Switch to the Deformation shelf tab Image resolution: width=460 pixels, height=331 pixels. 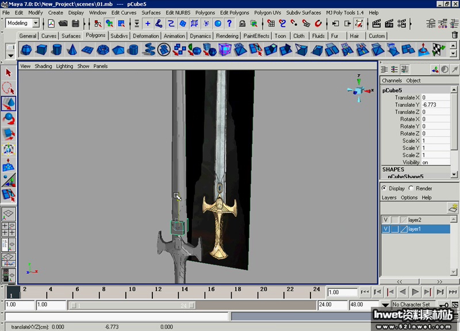tap(146, 36)
